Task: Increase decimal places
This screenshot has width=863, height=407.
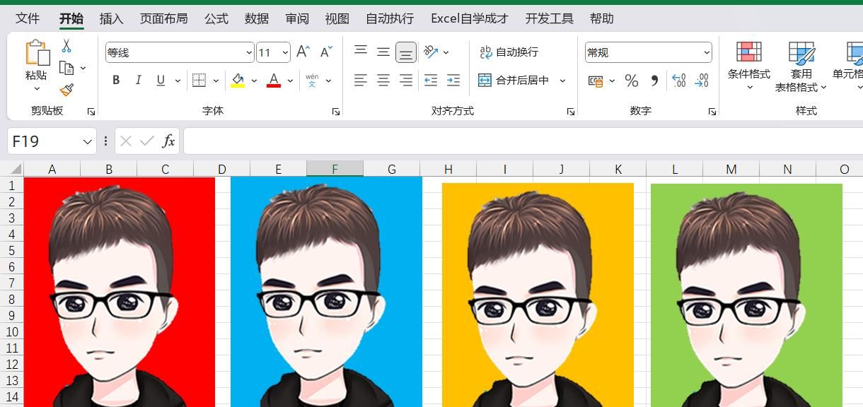Action: click(678, 81)
